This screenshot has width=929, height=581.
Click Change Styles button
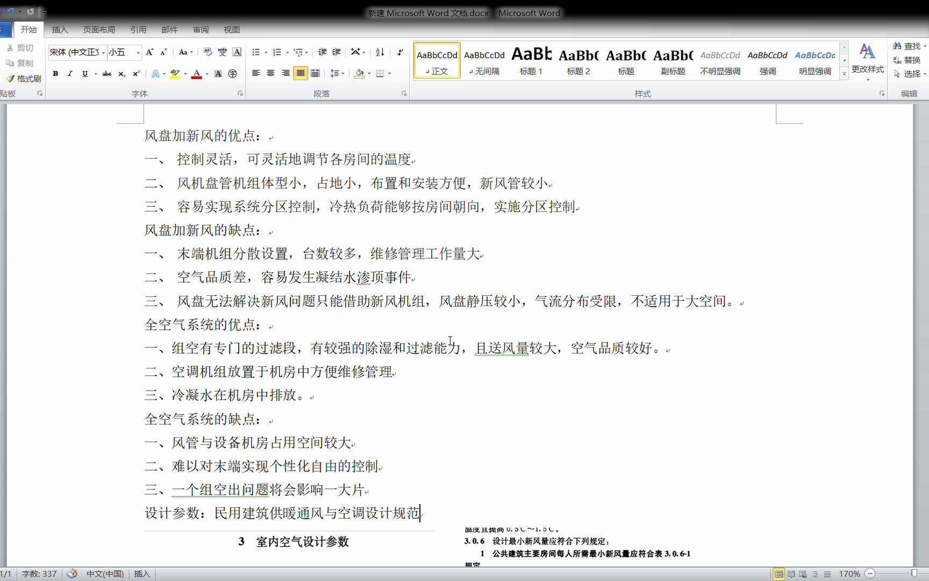(868, 62)
